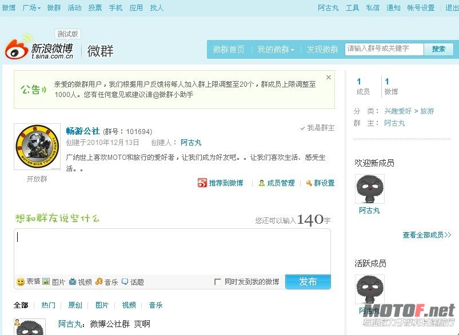The height and width of the screenshot is (335, 459).
Task: Select the 图片 feed filter tab
Action: (x=102, y=305)
